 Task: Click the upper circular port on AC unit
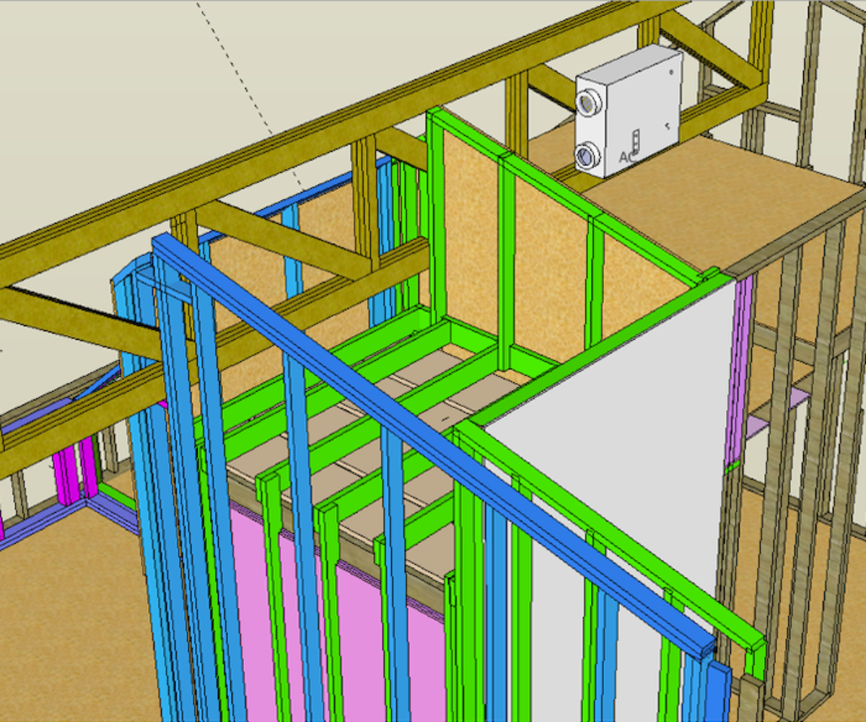[589, 103]
